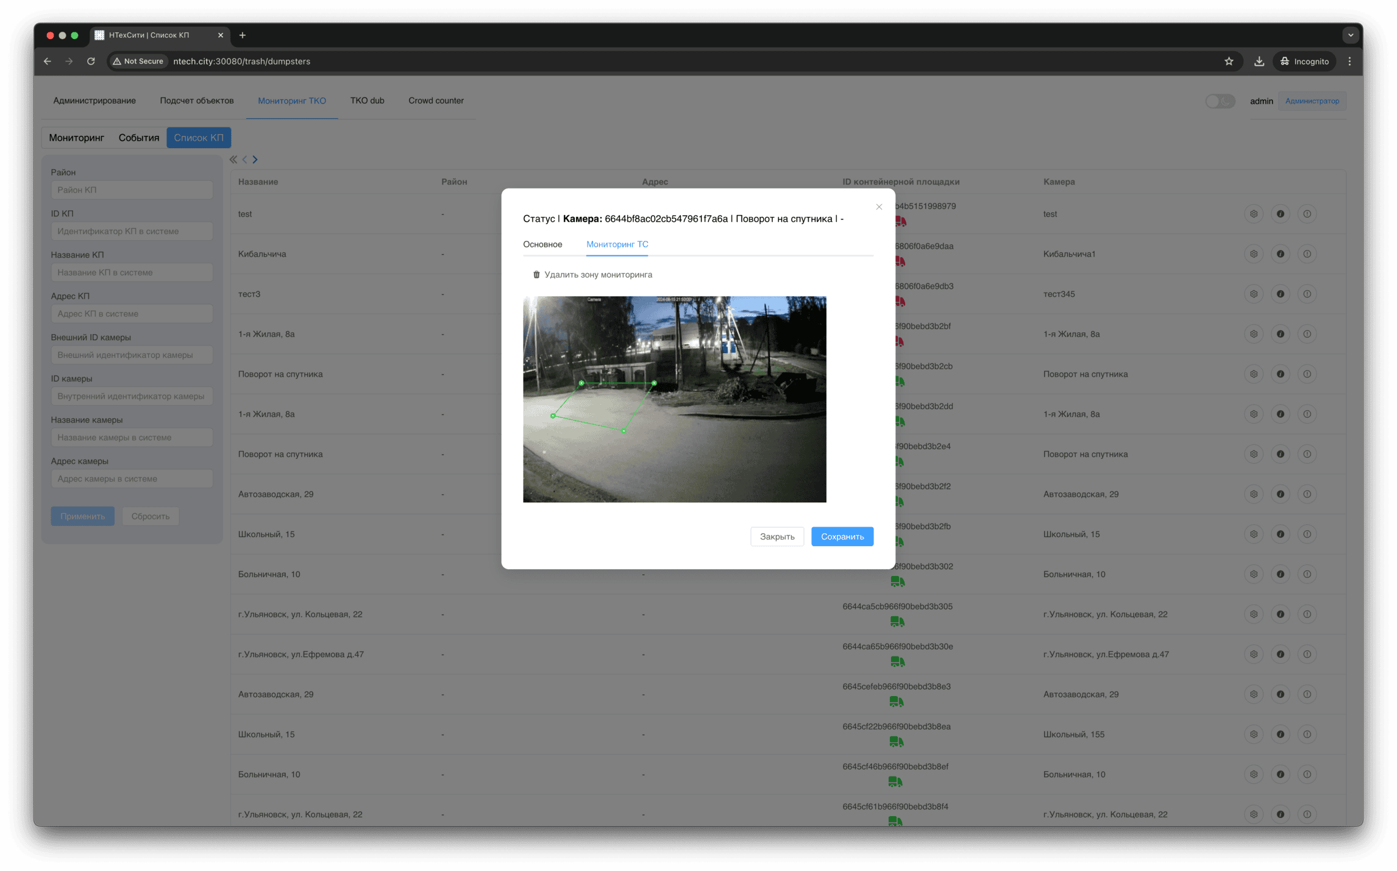The image size is (1397, 871).
Task: Click outlined info icon in тест3 row
Action: pyautogui.click(x=1307, y=294)
